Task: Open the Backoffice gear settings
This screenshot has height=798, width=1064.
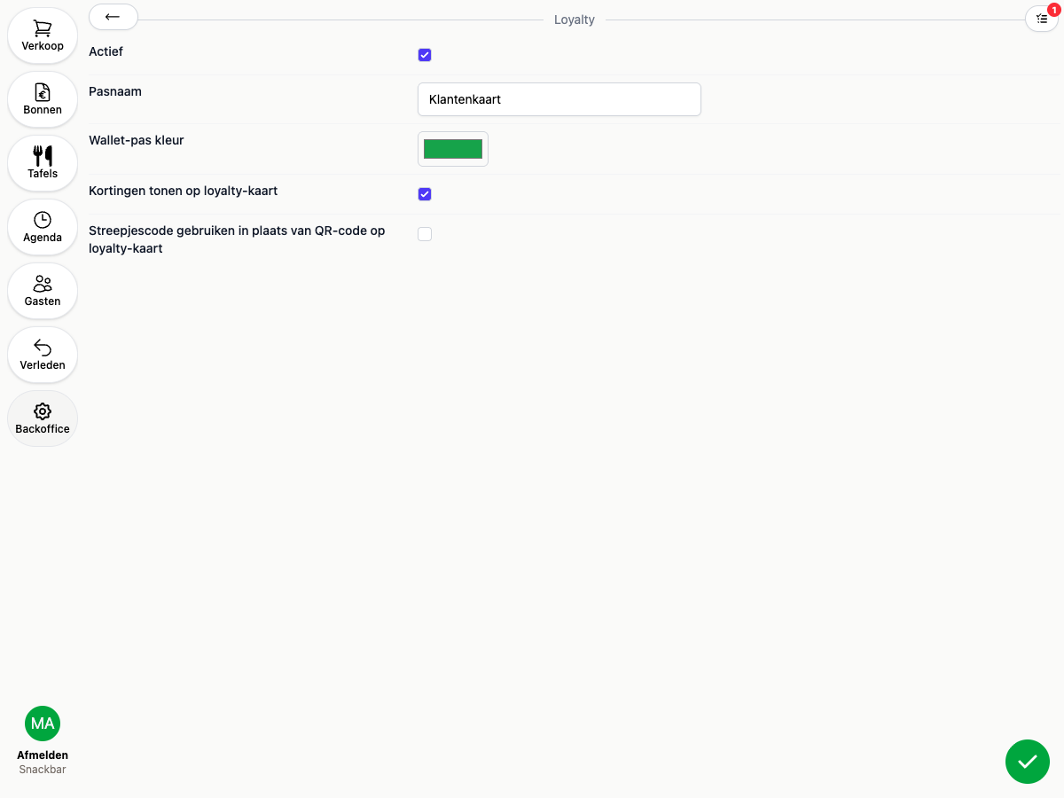Action: pos(43,419)
